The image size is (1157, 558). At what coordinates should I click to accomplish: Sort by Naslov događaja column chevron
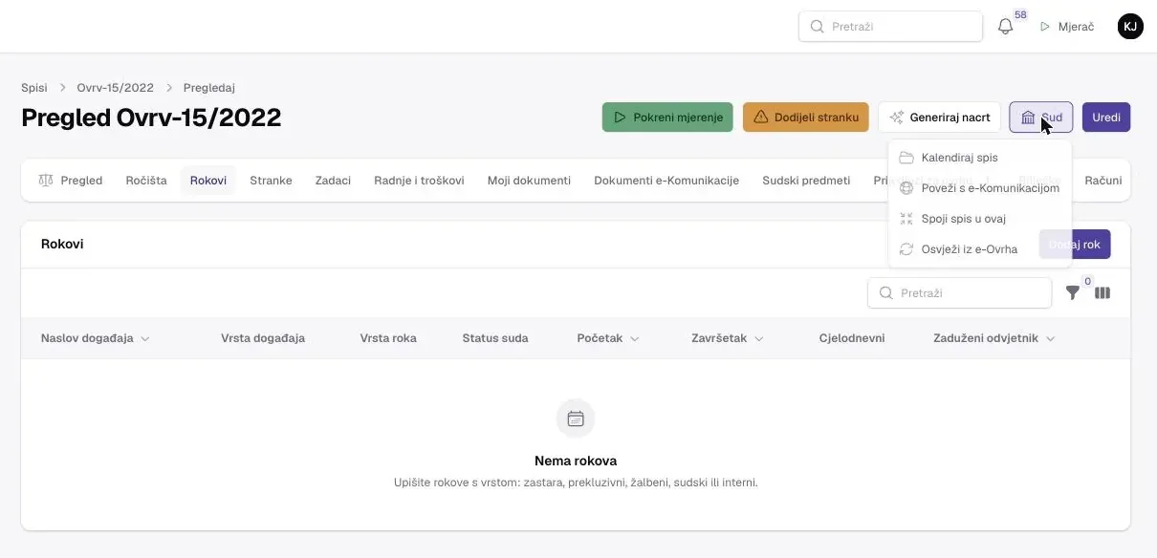coord(145,339)
